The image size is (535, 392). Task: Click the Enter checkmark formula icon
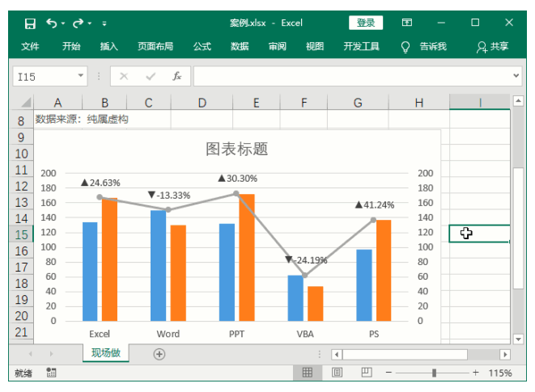[x=151, y=76]
